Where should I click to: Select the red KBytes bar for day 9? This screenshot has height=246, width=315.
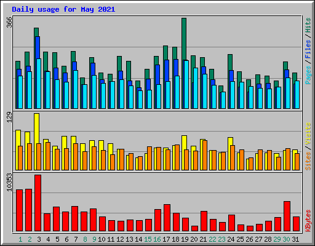click(93, 220)
